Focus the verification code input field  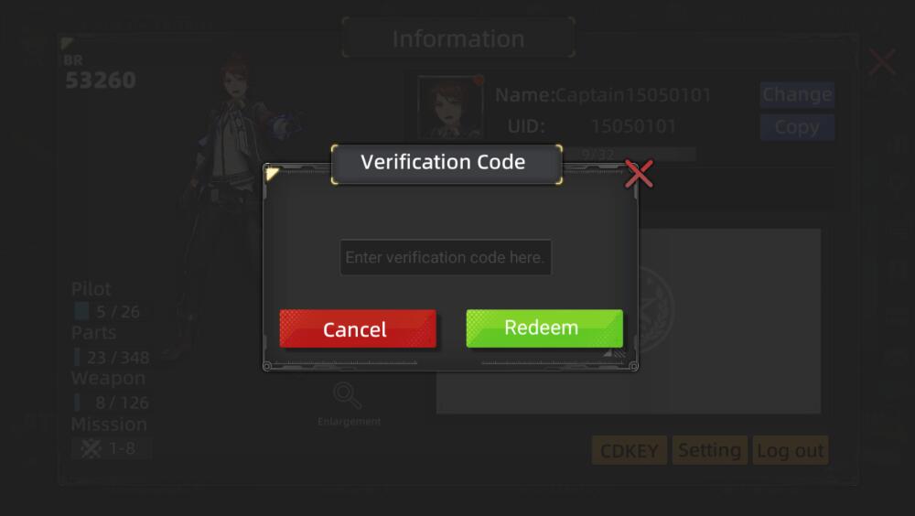pos(446,257)
